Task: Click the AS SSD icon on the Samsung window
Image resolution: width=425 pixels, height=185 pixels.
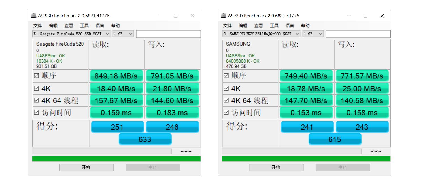Action: pyautogui.click(x=224, y=16)
